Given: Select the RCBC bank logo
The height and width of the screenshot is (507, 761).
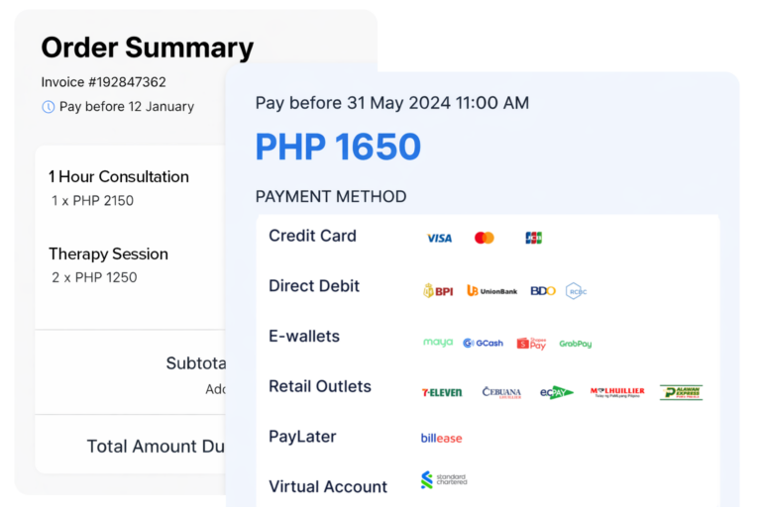Looking at the screenshot, I should 576,290.
